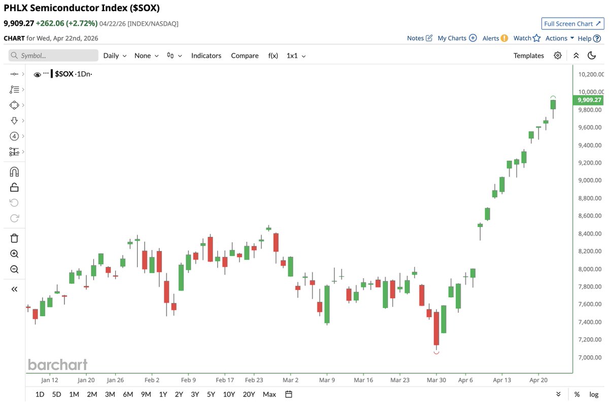Open Notes with the pencil icon
The width and height of the screenshot is (609, 405).
coord(420,38)
